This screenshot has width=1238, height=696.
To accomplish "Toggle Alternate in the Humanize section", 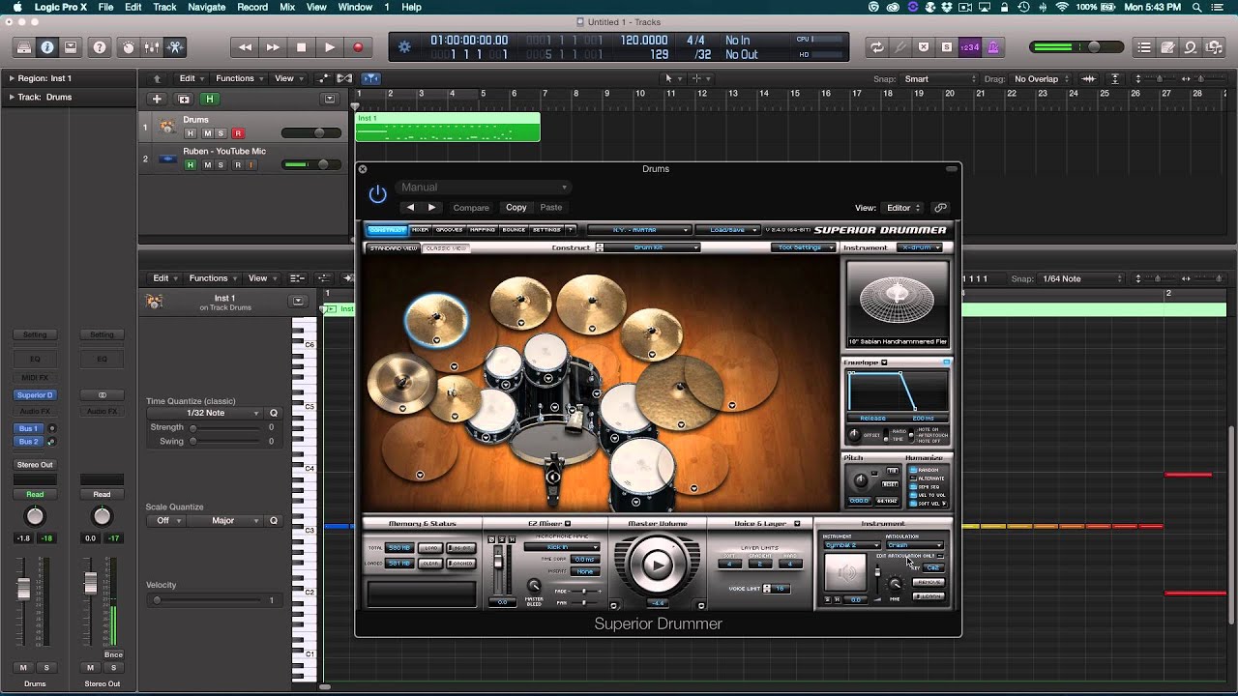I will [x=914, y=478].
